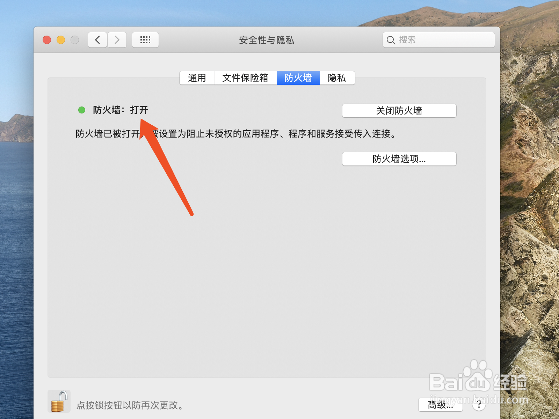The image size is (559, 419).
Task: Go back with the left chevron button
Action: pyautogui.click(x=97, y=40)
